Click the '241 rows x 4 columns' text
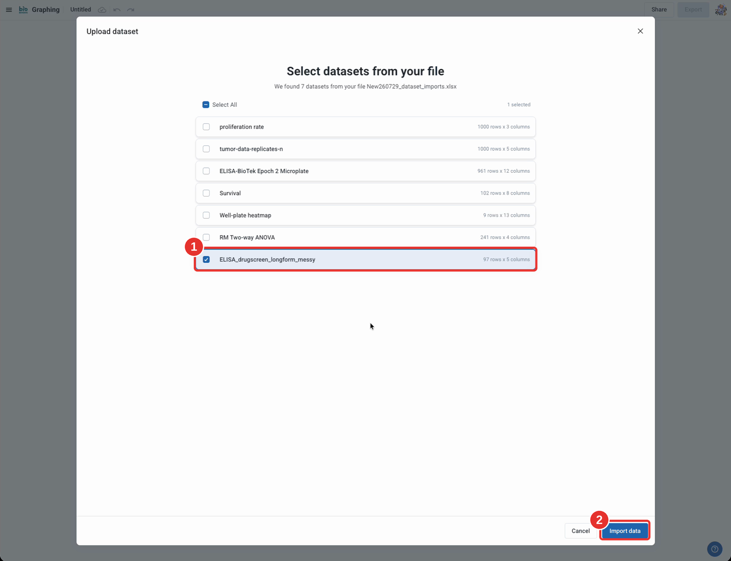The width and height of the screenshot is (731, 561). (x=505, y=238)
